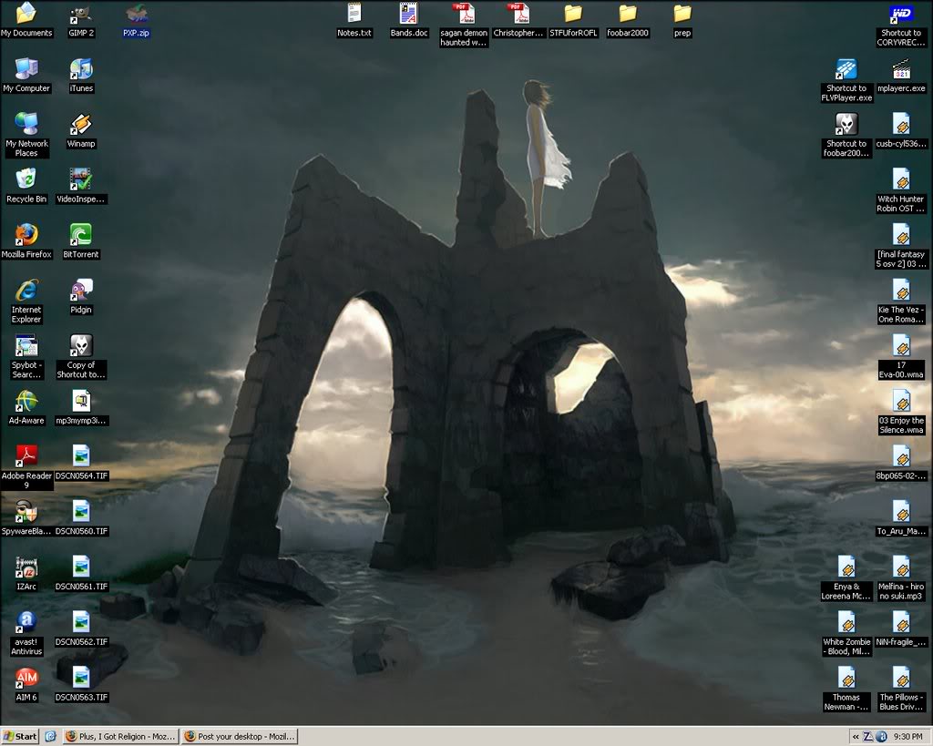Select the mp3mymp3 file icon
The image size is (933, 746).
tap(81, 401)
